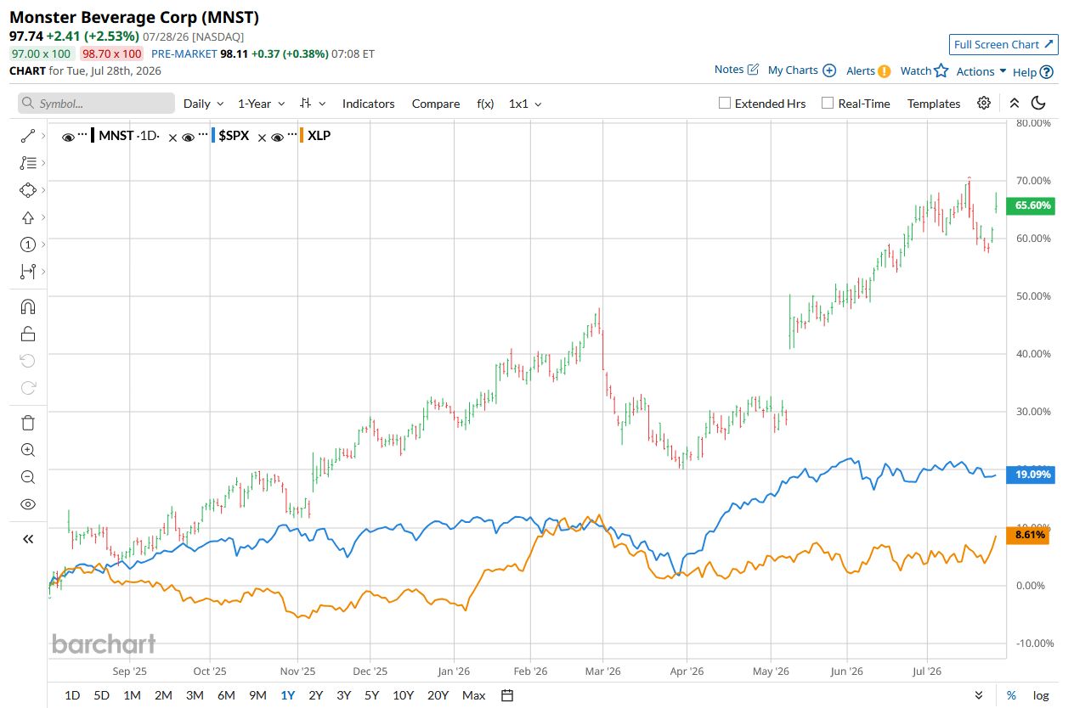Remove the MNST legend item with X
The width and height of the screenshot is (1074, 708).
pos(172,137)
